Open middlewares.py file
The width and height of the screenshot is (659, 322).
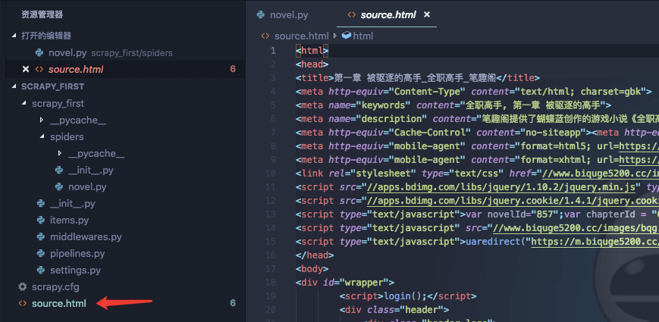click(x=86, y=237)
